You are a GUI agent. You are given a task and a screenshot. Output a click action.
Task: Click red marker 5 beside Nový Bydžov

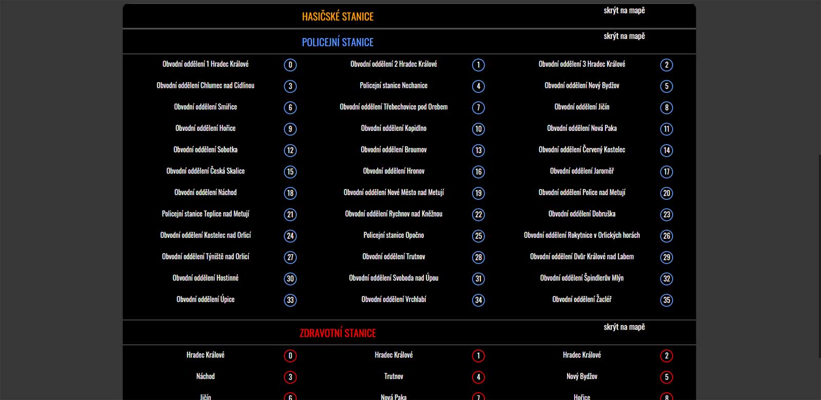(667, 377)
